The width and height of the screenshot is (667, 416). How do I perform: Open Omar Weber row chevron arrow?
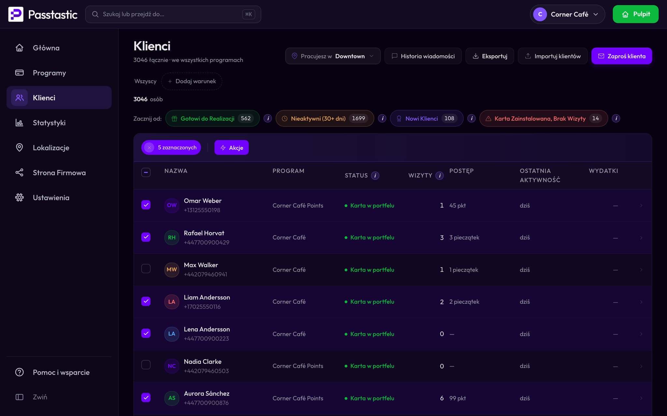click(641, 205)
